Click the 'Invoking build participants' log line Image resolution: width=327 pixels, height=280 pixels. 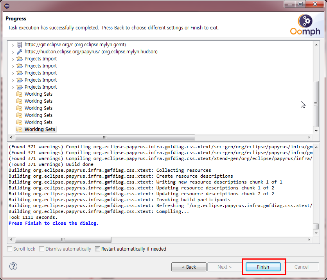coord(119,200)
